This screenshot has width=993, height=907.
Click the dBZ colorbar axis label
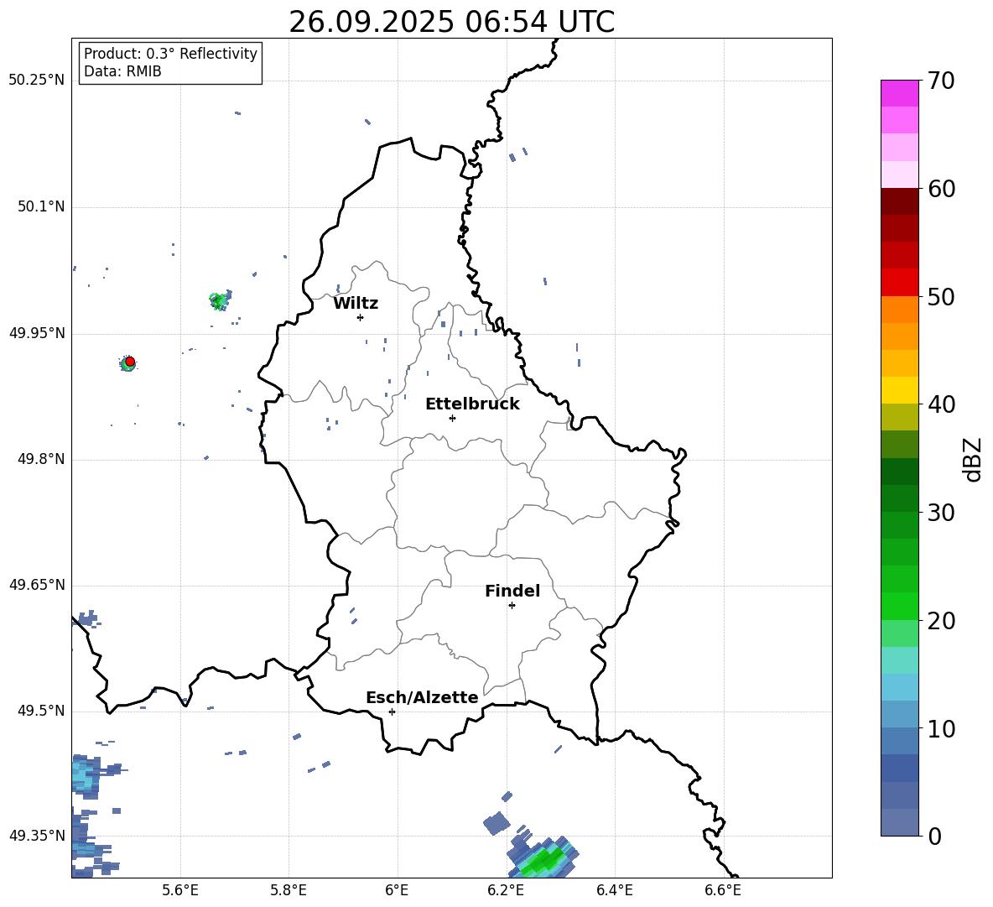pos(972,459)
